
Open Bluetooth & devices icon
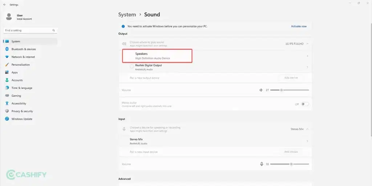(x=7, y=49)
